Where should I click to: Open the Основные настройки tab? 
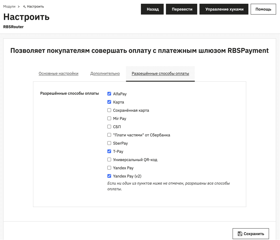[58, 73]
